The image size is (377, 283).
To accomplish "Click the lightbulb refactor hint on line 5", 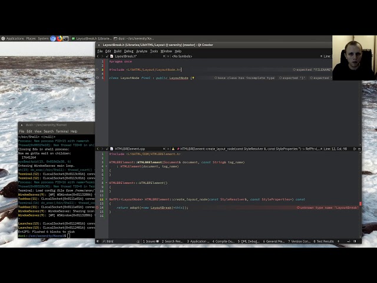I will pos(193,78).
